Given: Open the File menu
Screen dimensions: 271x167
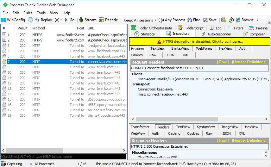Looking at the screenshot, I should point(5,13).
